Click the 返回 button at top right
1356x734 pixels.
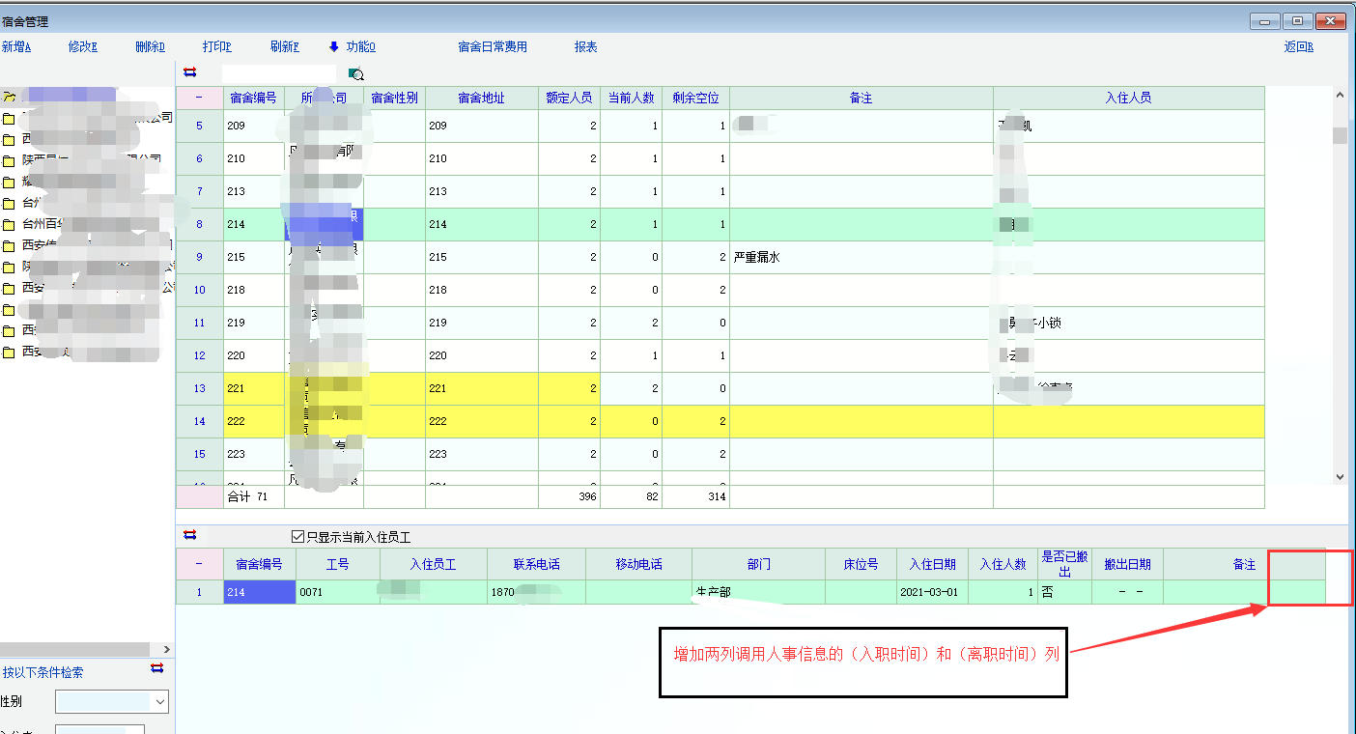pyautogui.click(x=1298, y=46)
